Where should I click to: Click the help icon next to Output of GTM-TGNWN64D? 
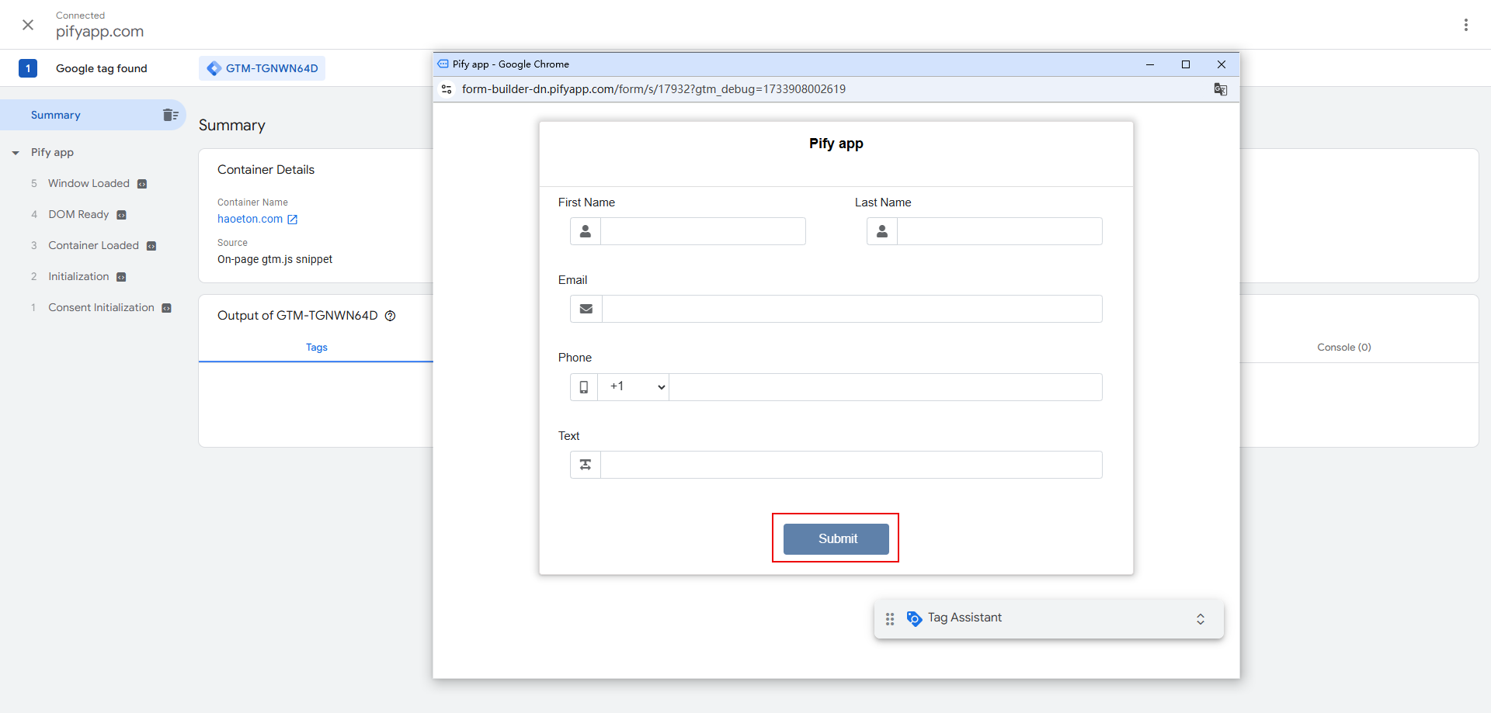pyautogui.click(x=391, y=316)
